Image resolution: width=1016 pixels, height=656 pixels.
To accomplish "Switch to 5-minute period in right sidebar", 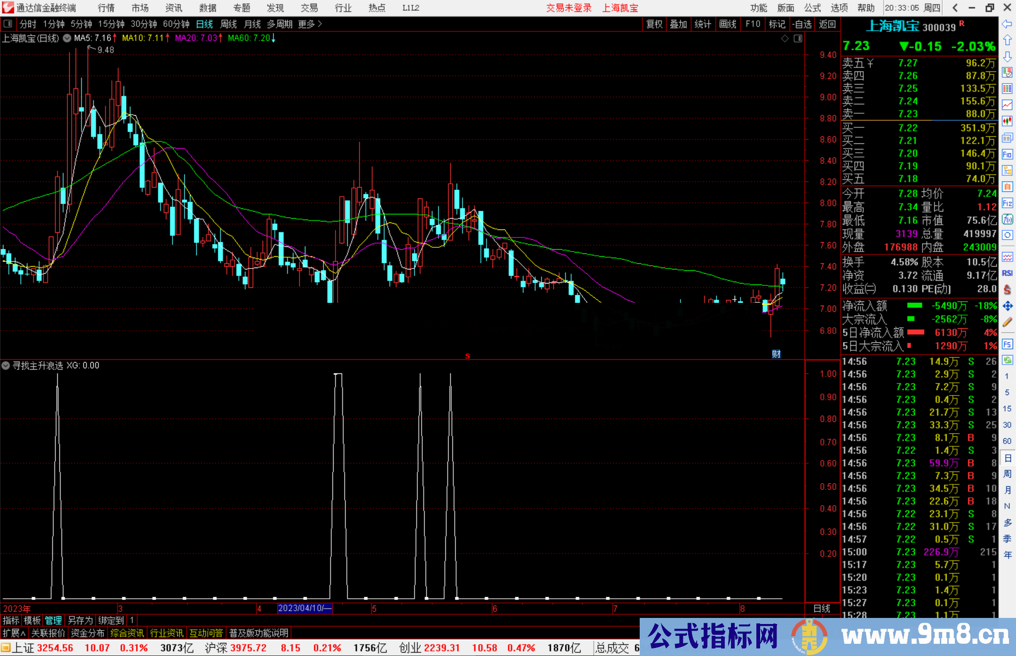I will (1007, 392).
